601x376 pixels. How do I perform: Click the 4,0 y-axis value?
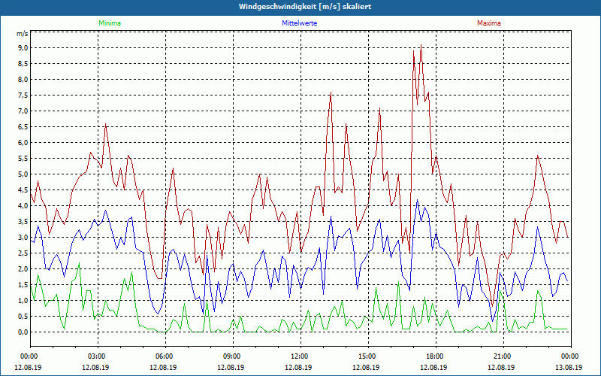coord(23,205)
